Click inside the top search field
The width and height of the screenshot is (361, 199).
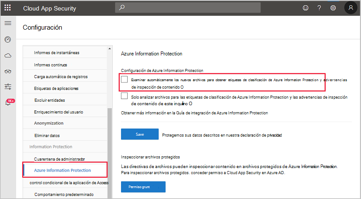(187, 7)
